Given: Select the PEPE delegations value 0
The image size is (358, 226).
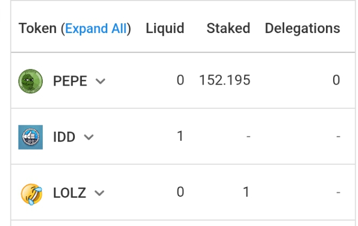Looking at the screenshot, I should click(336, 80).
